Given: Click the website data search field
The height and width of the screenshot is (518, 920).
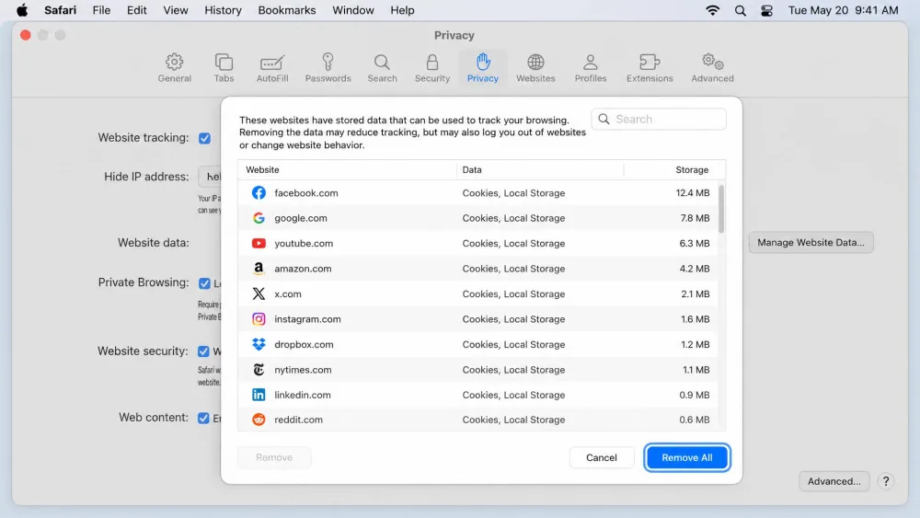Looking at the screenshot, I should click(659, 119).
